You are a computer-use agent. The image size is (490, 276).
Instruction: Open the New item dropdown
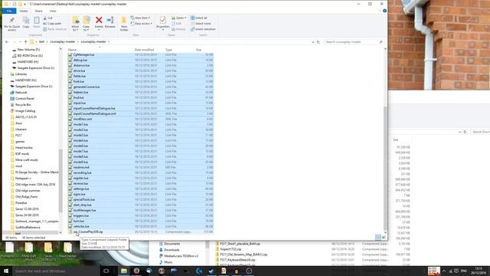tap(140, 18)
